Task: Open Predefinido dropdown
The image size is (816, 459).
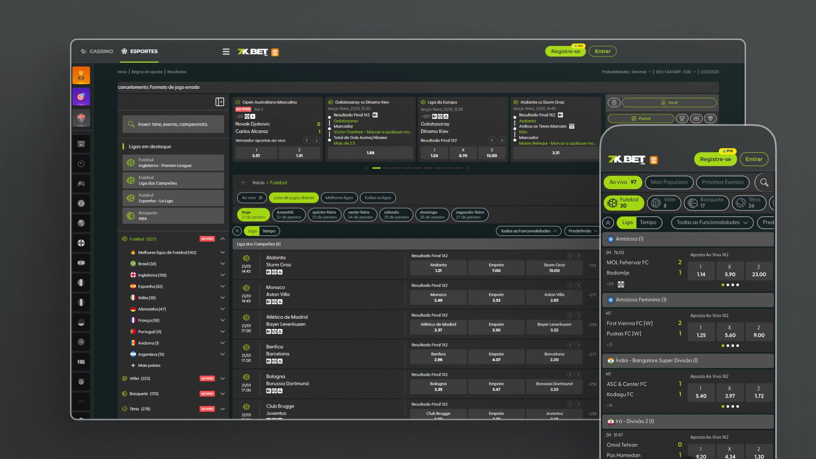Action: (582, 231)
